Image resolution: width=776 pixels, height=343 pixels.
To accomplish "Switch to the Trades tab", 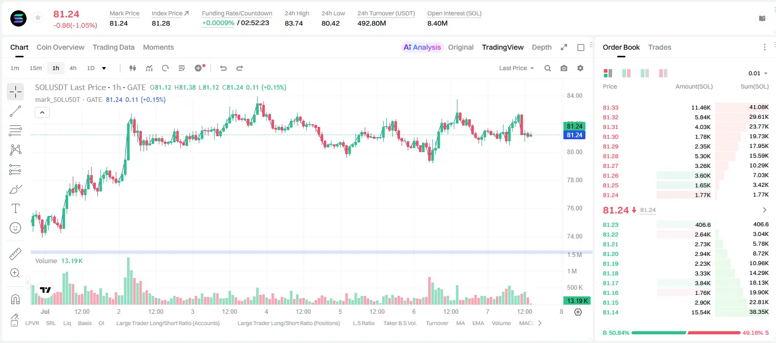I will pyautogui.click(x=659, y=47).
